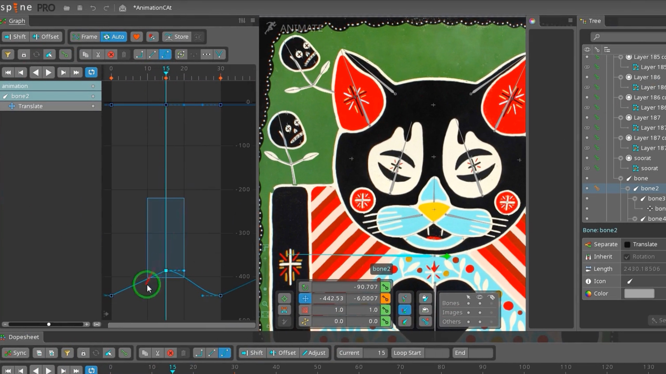Select the bone2 row in graph list

[x=51, y=96]
